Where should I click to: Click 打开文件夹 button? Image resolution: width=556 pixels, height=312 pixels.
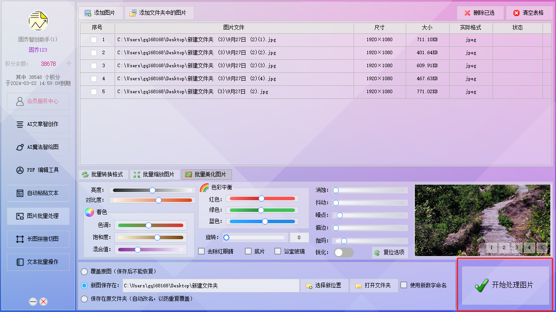point(374,286)
